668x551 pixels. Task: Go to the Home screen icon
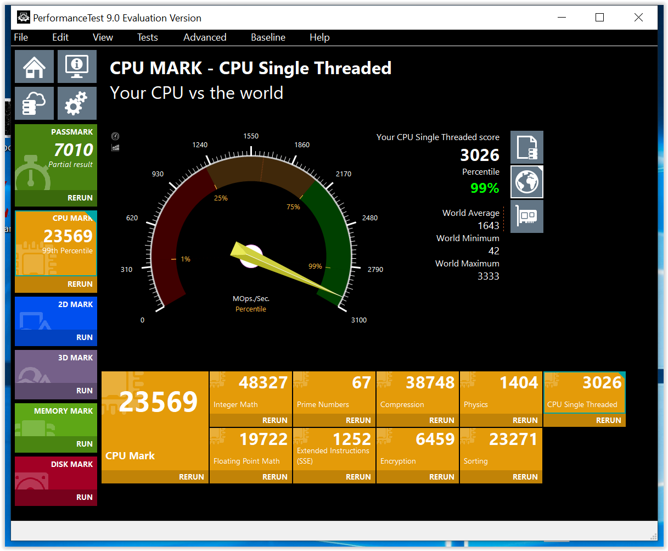point(34,66)
